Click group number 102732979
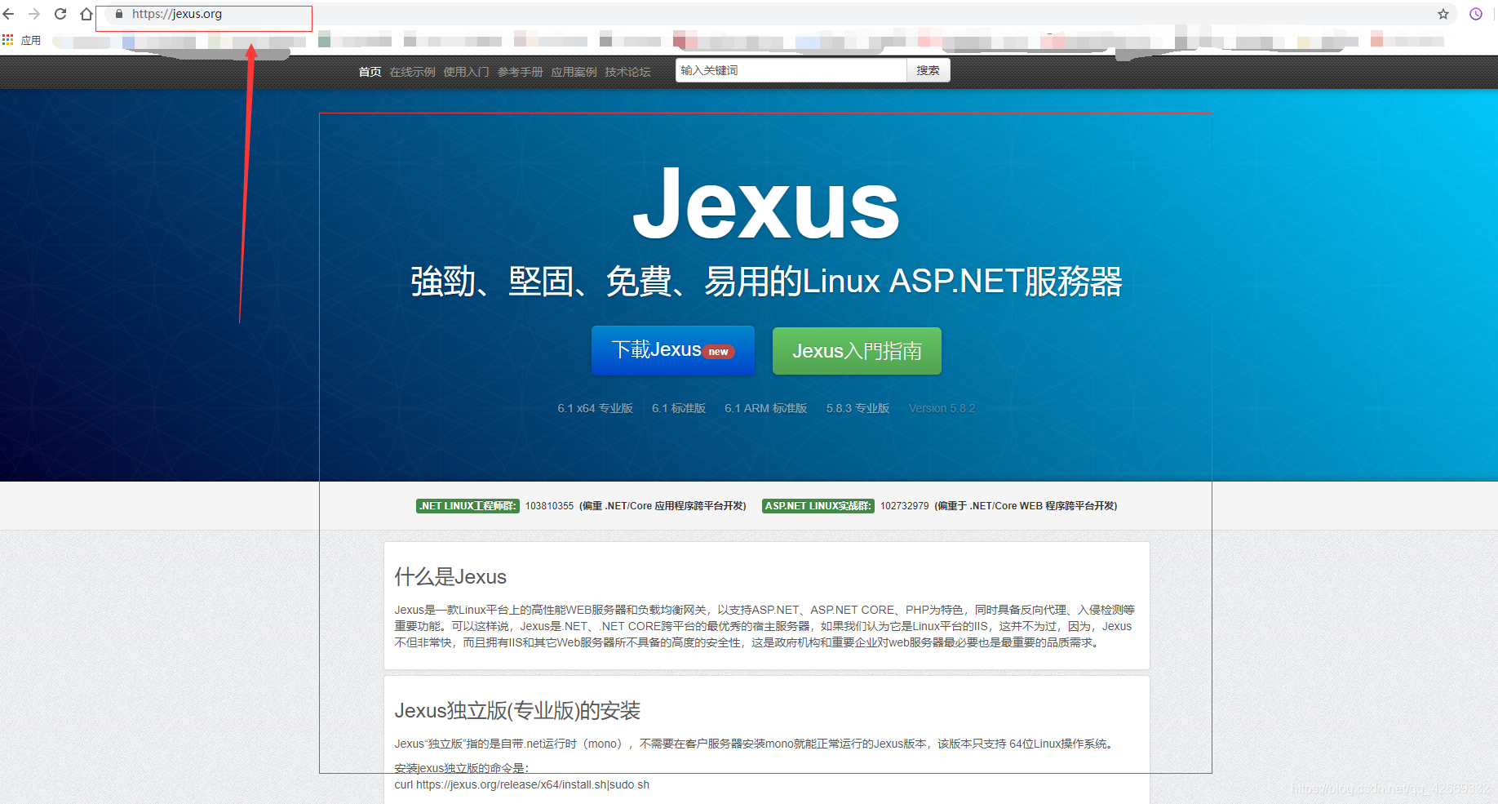The image size is (1498, 804). (x=904, y=506)
